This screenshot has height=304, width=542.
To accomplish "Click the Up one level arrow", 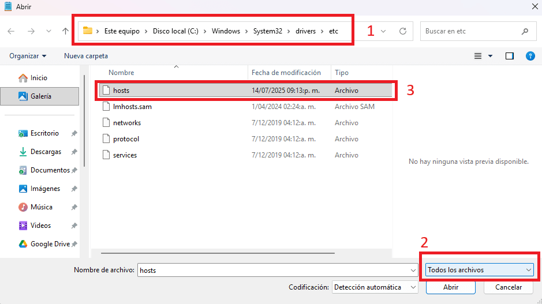I will pyautogui.click(x=65, y=31).
